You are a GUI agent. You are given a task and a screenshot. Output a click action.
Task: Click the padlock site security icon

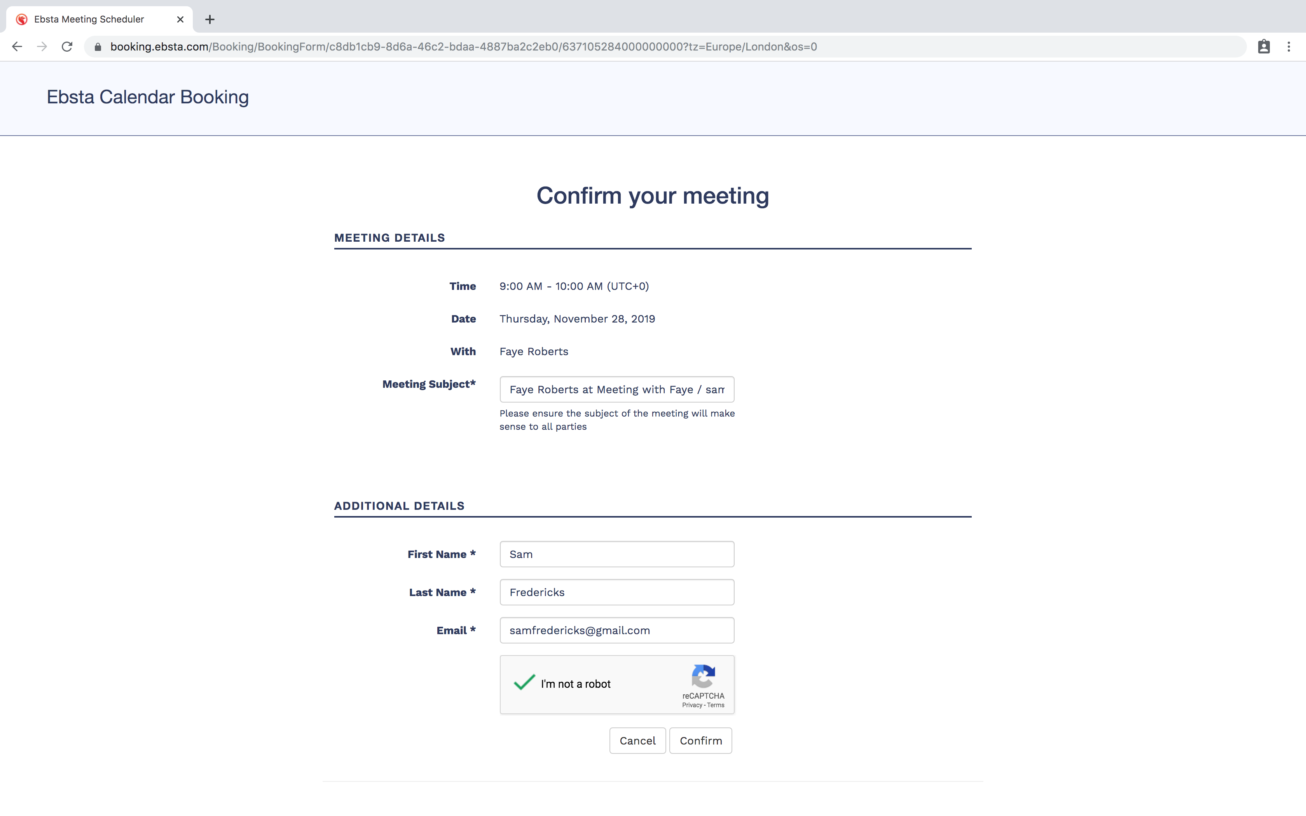(x=98, y=47)
